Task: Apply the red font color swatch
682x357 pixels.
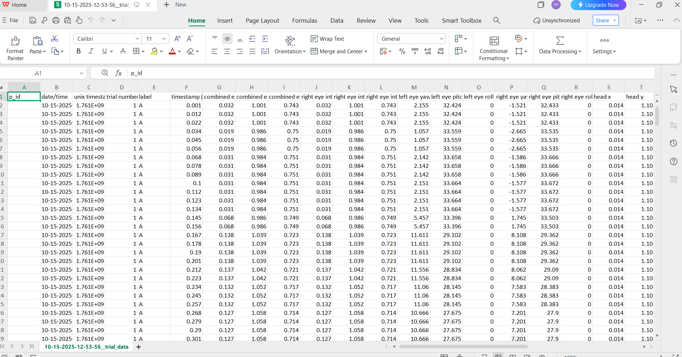Action: pyautogui.click(x=172, y=52)
